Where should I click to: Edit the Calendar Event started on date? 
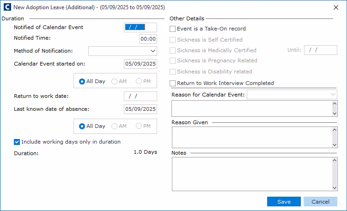tap(140, 64)
